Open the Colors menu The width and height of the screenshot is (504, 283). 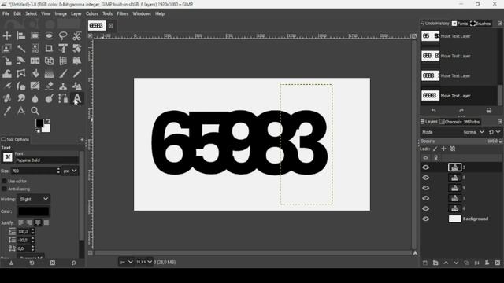point(92,14)
